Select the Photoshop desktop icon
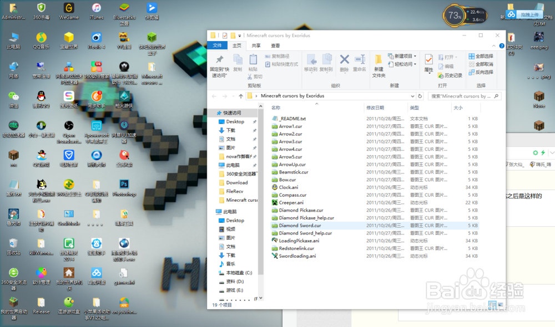The width and height of the screenshot is (555, 327). click(124, 188)
